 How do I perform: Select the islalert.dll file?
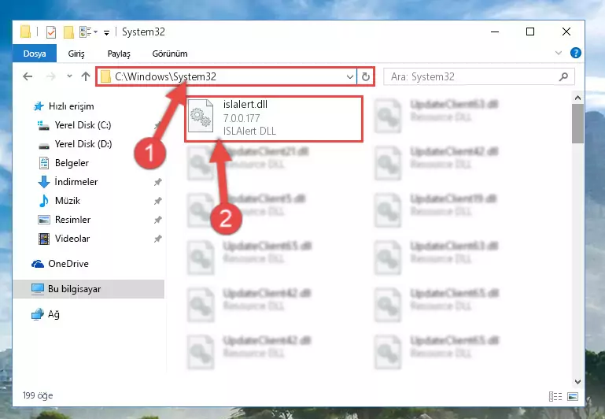(x=274, y=119)
